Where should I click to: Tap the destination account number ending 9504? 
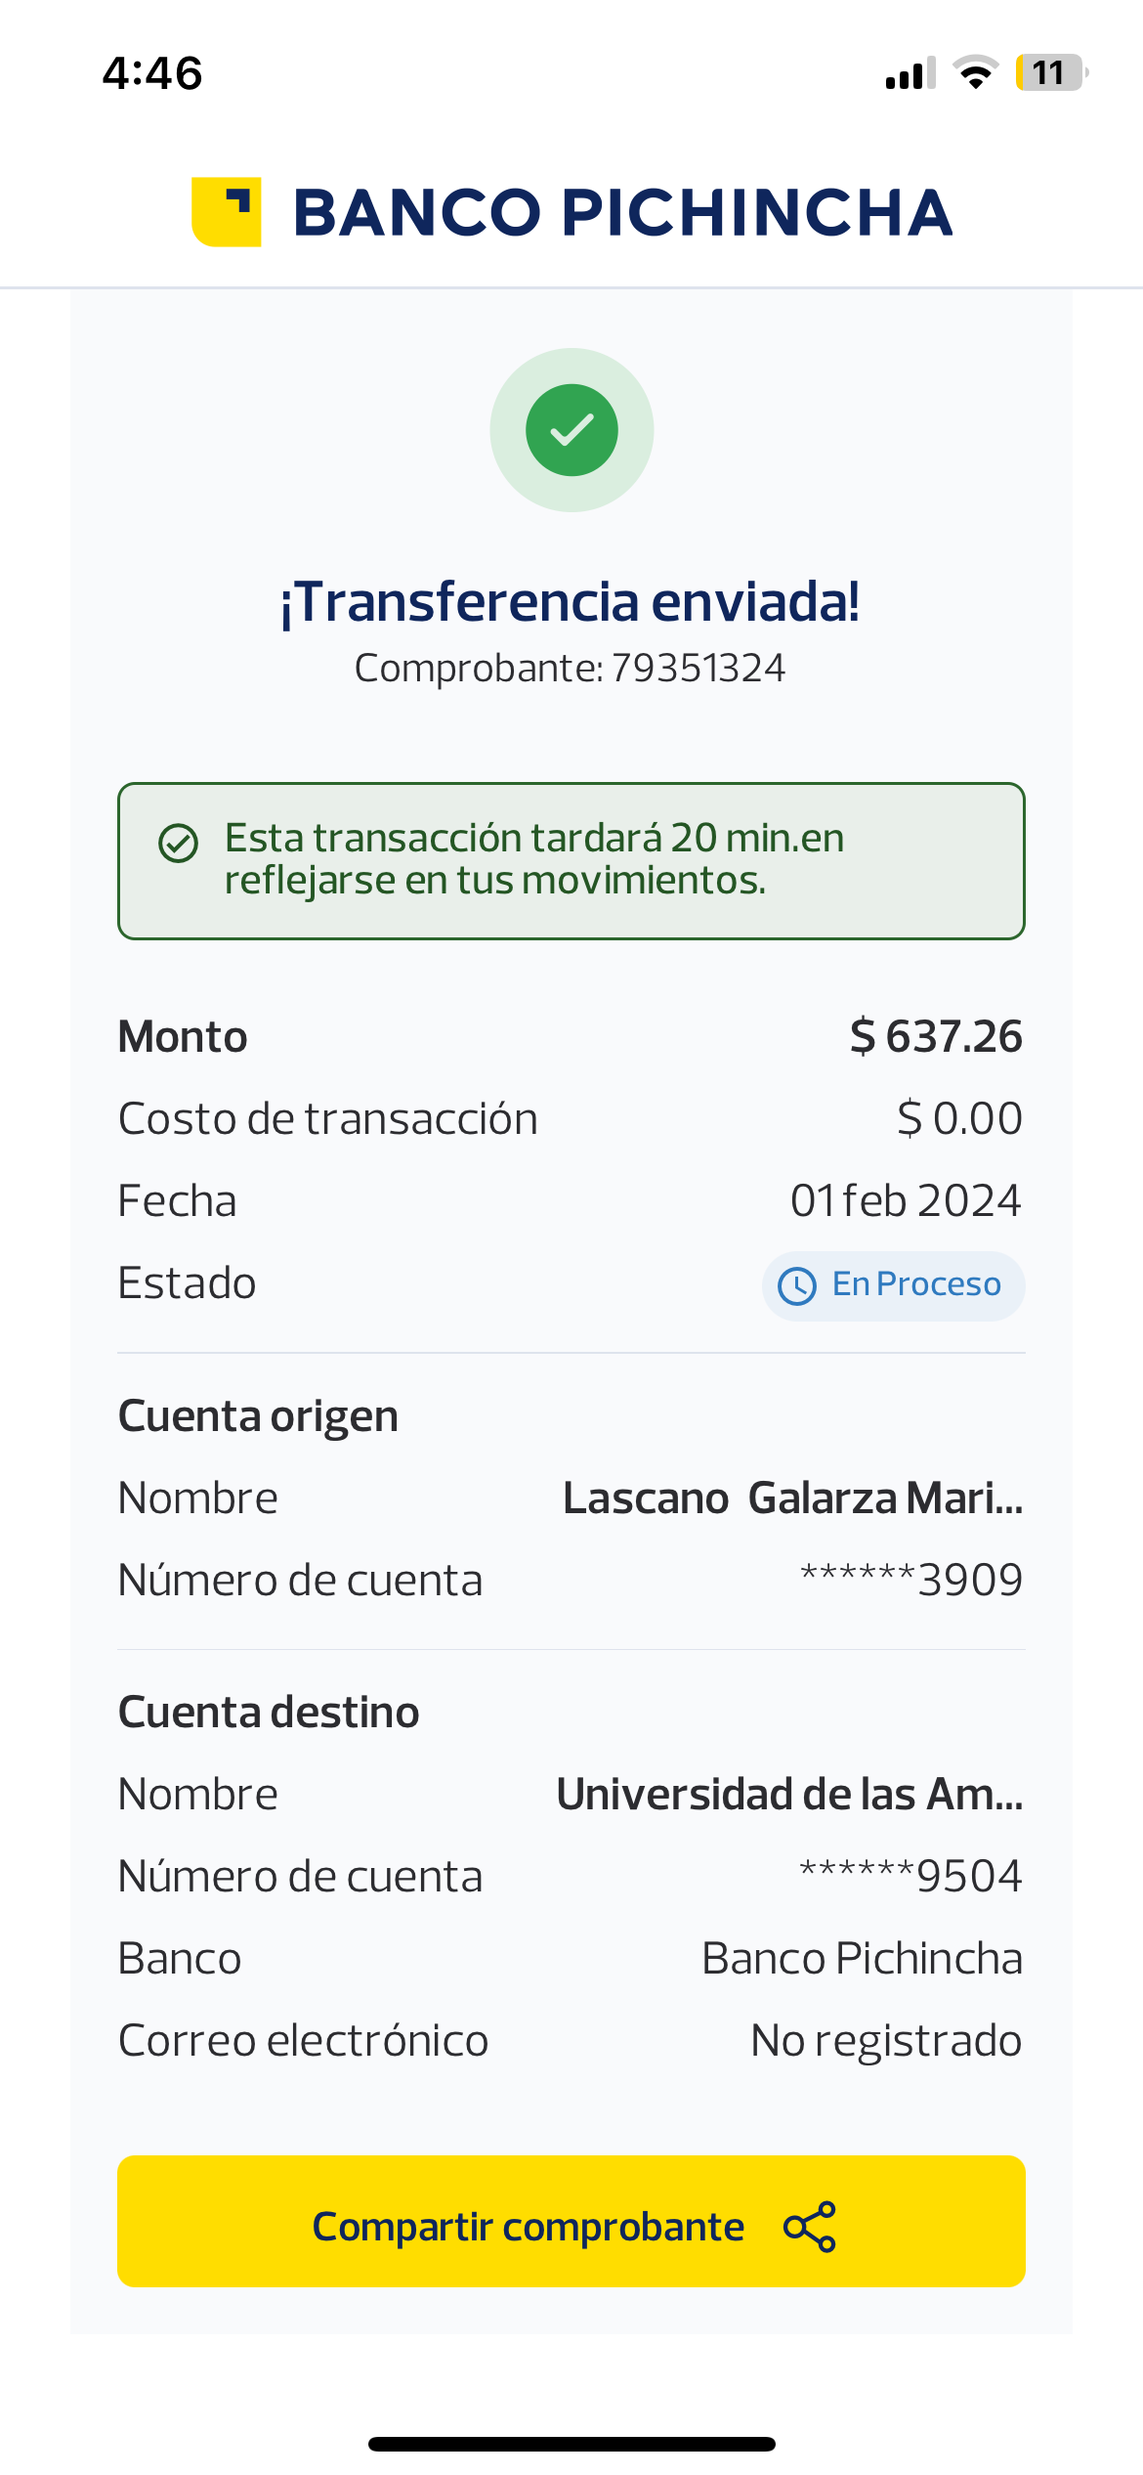coord(910,1876)
